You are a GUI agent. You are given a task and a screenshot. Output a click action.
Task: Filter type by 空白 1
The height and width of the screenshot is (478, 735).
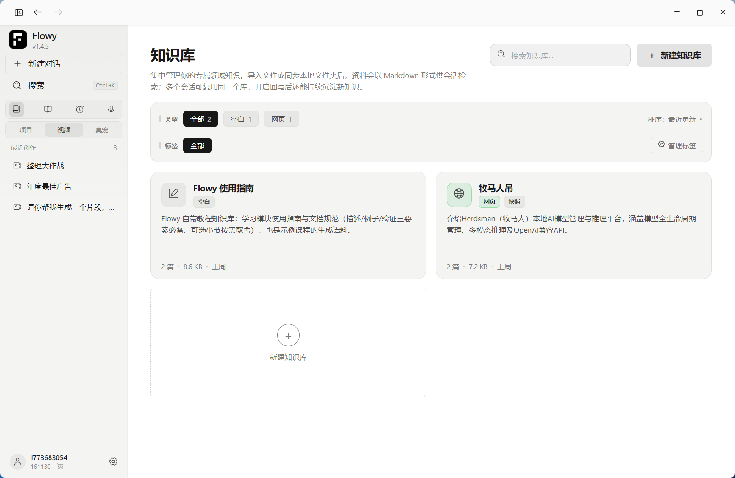tap(241, 119)
